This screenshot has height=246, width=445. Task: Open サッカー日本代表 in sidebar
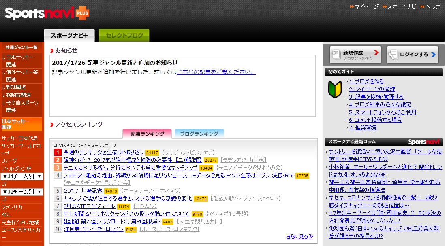pyautogui.click(x=20, y=138)
